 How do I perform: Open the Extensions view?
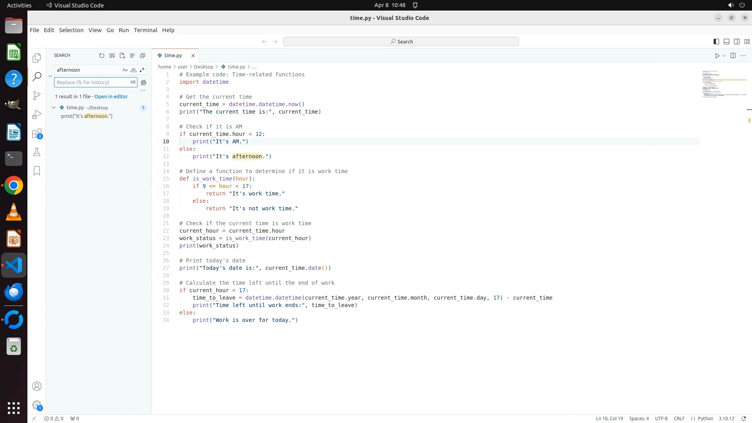(37, 134)
